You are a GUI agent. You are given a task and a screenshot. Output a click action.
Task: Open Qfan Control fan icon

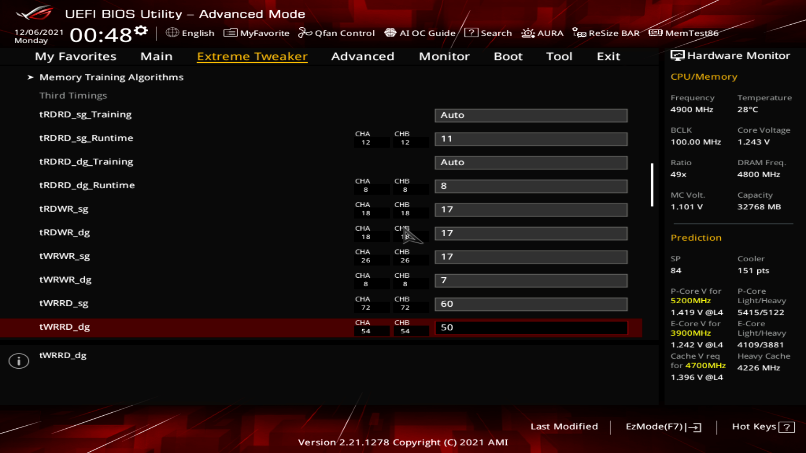(x=305, y=33)
